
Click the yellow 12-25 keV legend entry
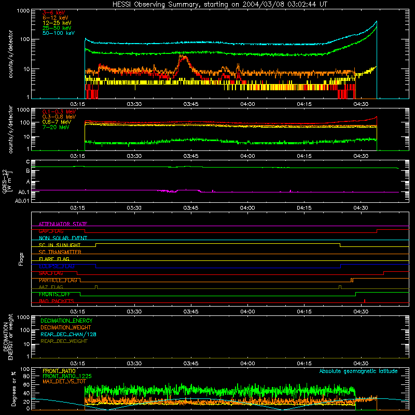point(57,23)
